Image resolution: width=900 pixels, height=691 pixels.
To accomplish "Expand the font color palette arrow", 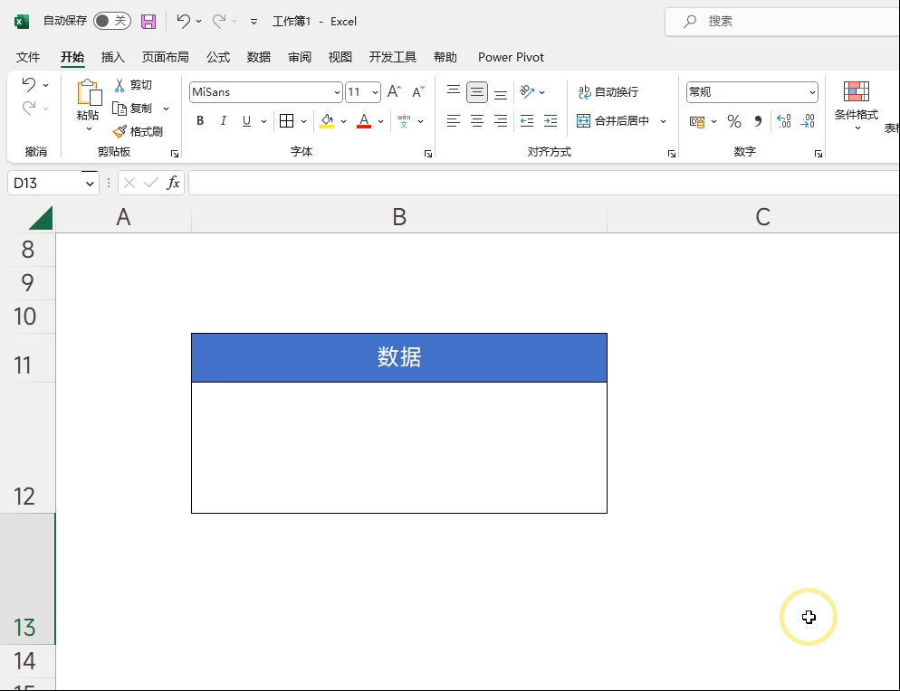I will pyautogui.click(x=380, y=121).
